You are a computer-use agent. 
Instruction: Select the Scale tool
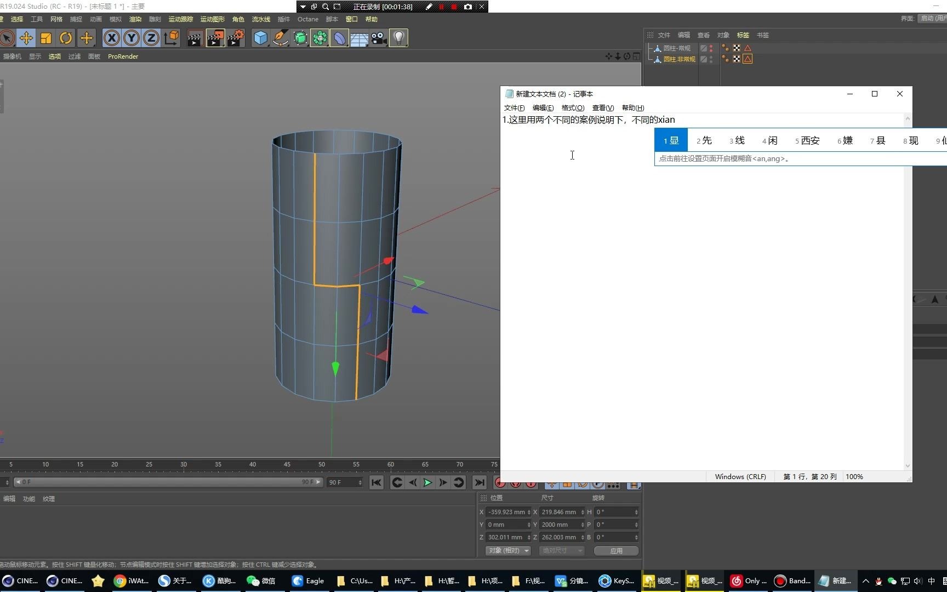(46, 38)
